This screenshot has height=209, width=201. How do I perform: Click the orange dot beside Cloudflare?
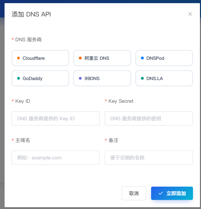click(x=18, y=58)
